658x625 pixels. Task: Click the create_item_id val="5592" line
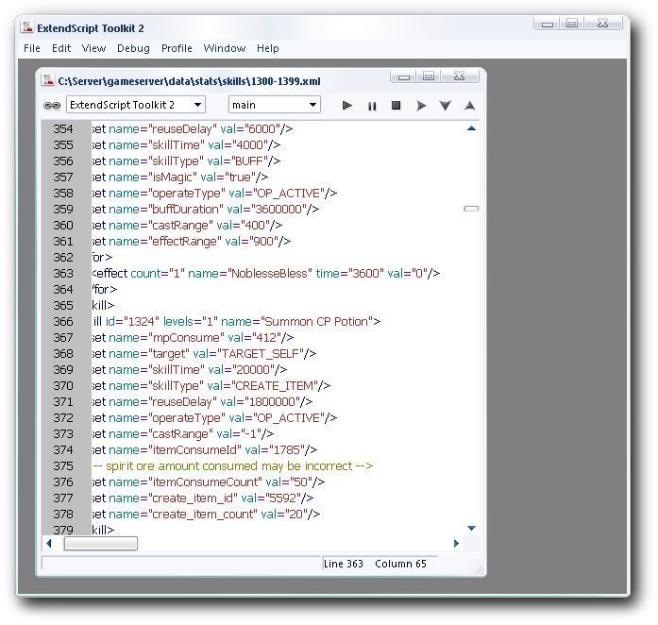coord(203,498)
